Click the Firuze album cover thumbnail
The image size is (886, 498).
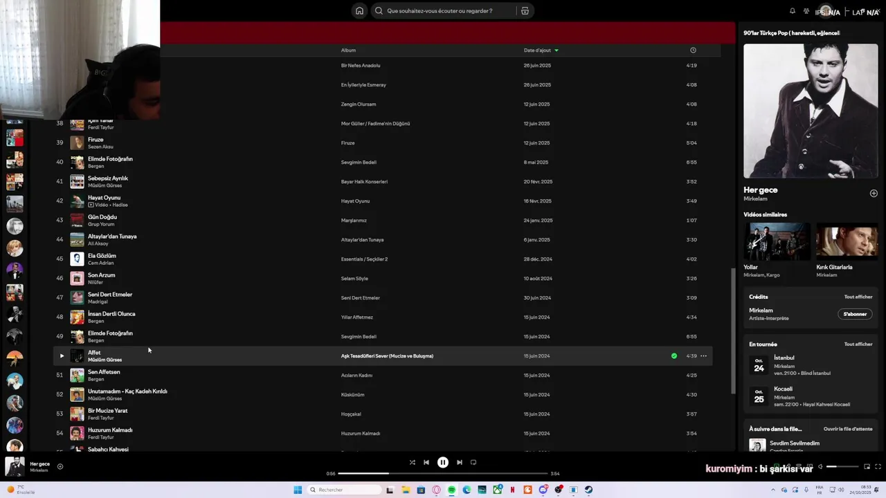[77, 143]
